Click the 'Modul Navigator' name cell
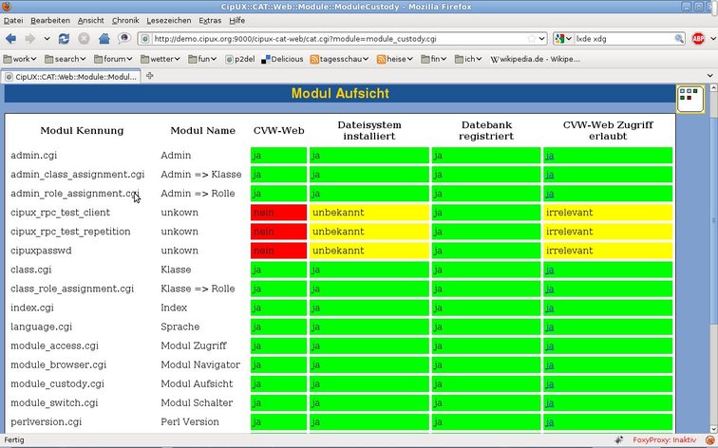 [200, 364]
